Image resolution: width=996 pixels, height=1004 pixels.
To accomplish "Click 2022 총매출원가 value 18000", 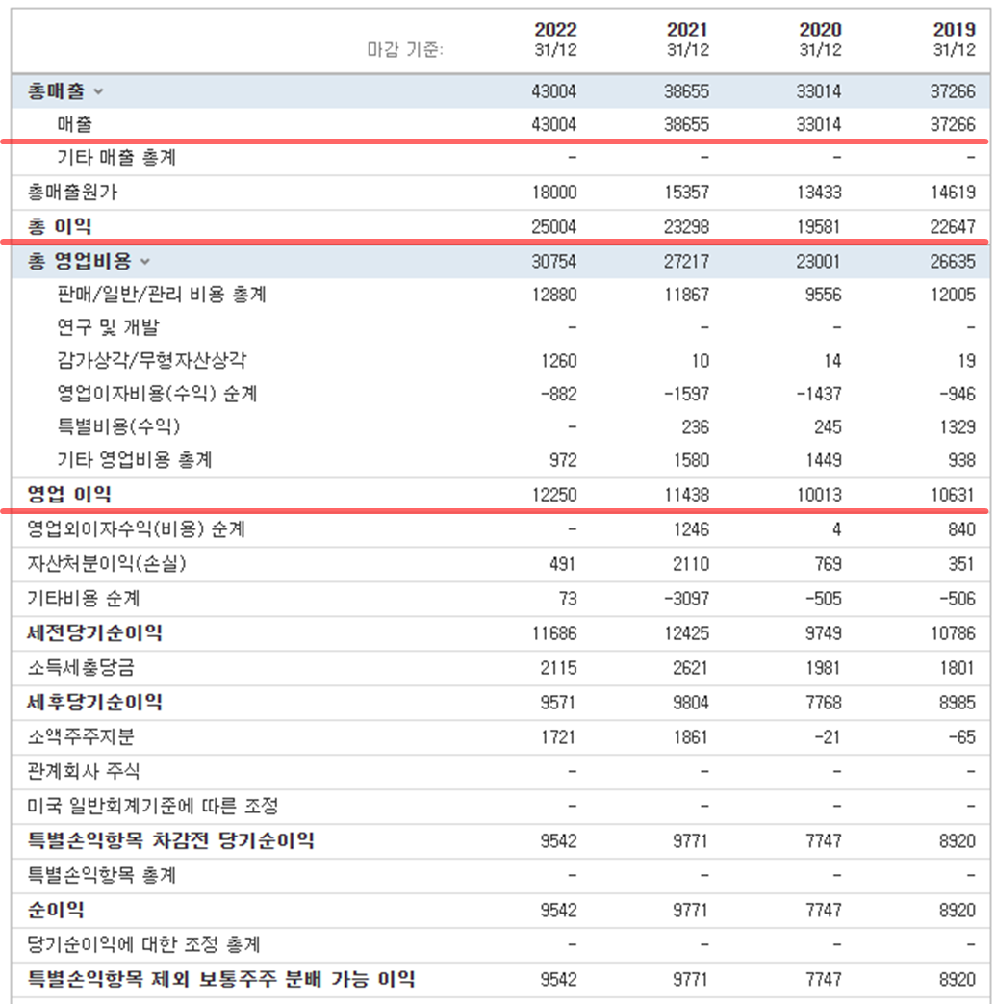I will pos(554,193).
